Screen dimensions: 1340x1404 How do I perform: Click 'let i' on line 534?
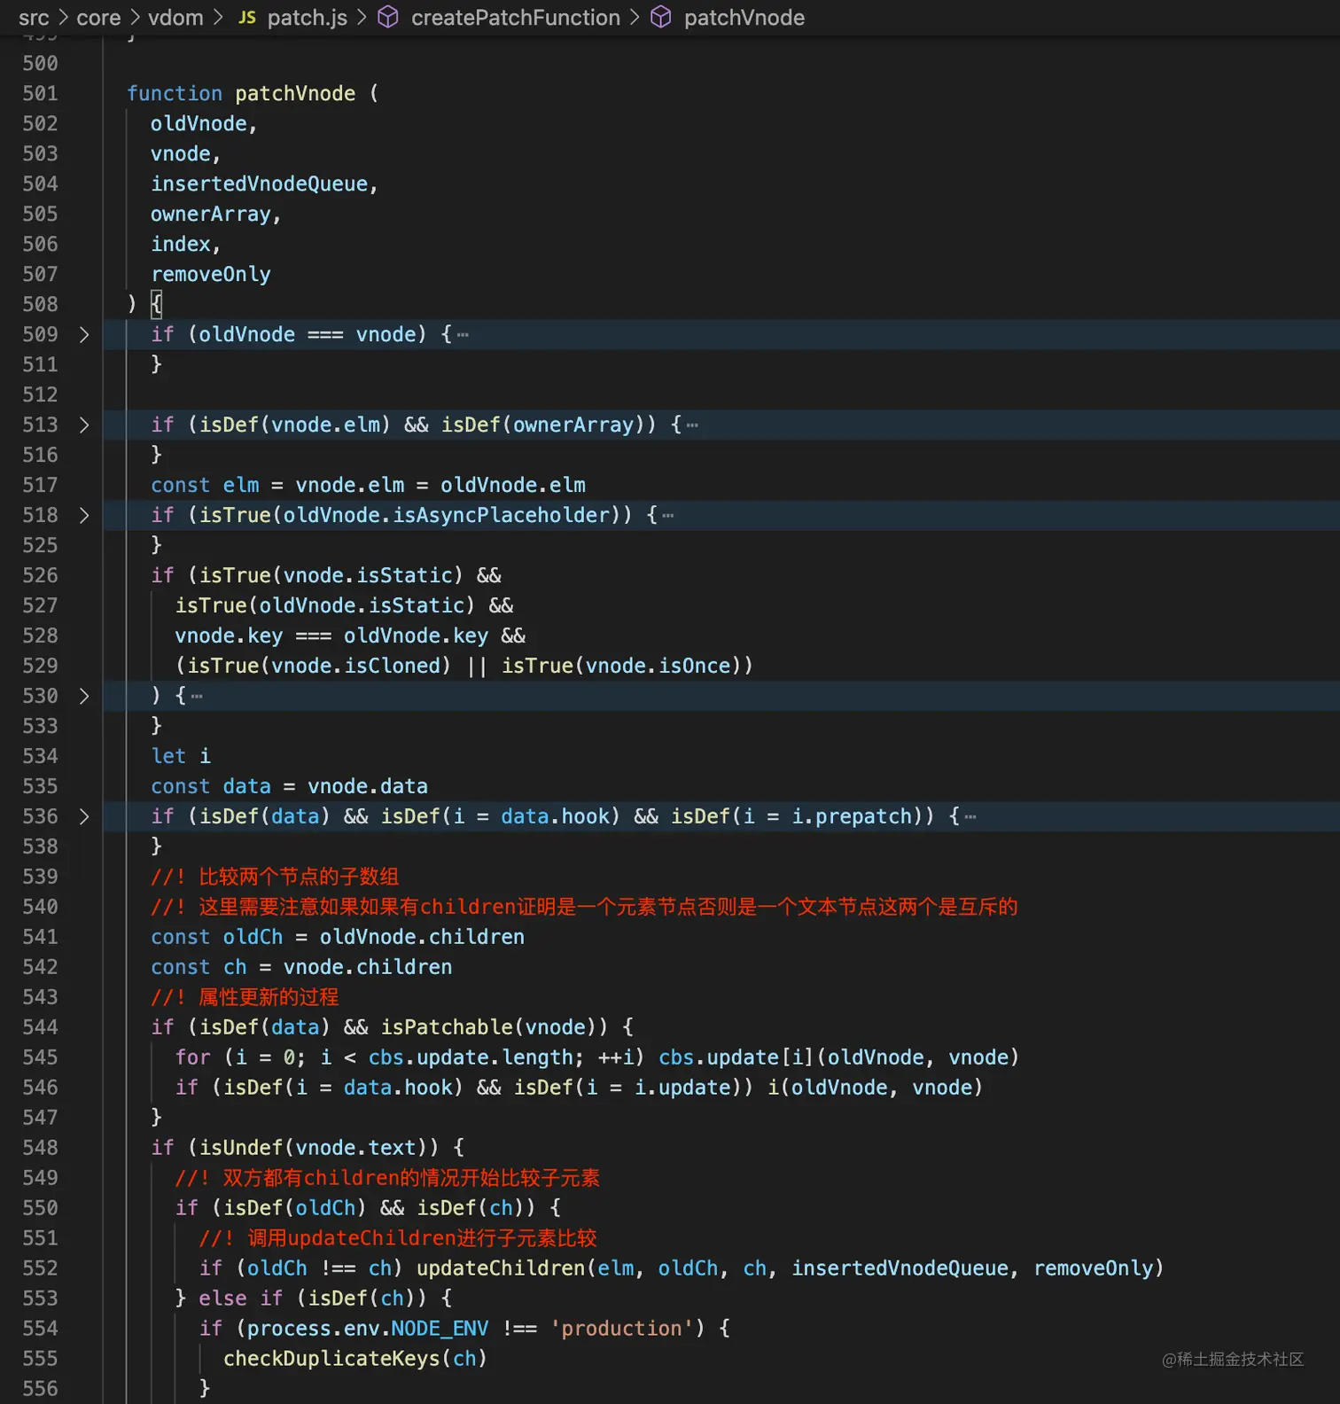[x=181, y=756]
